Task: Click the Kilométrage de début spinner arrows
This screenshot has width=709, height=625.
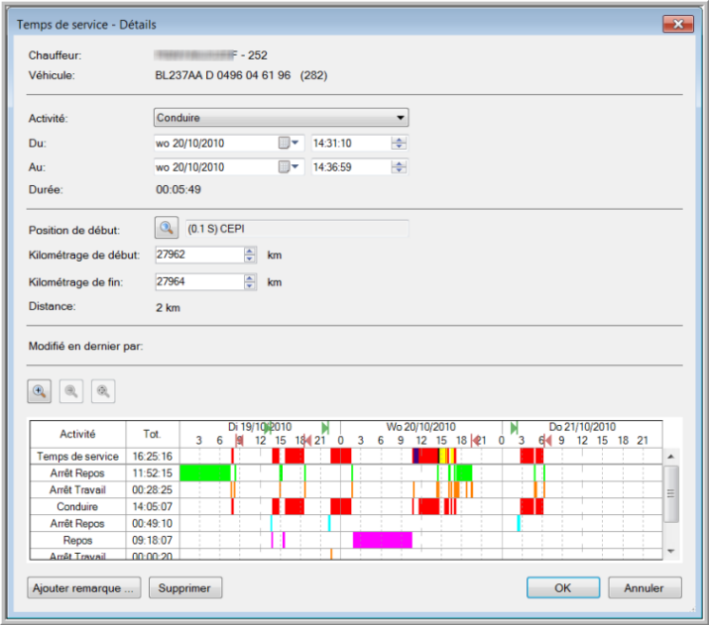Action: [x=250, y=255]
